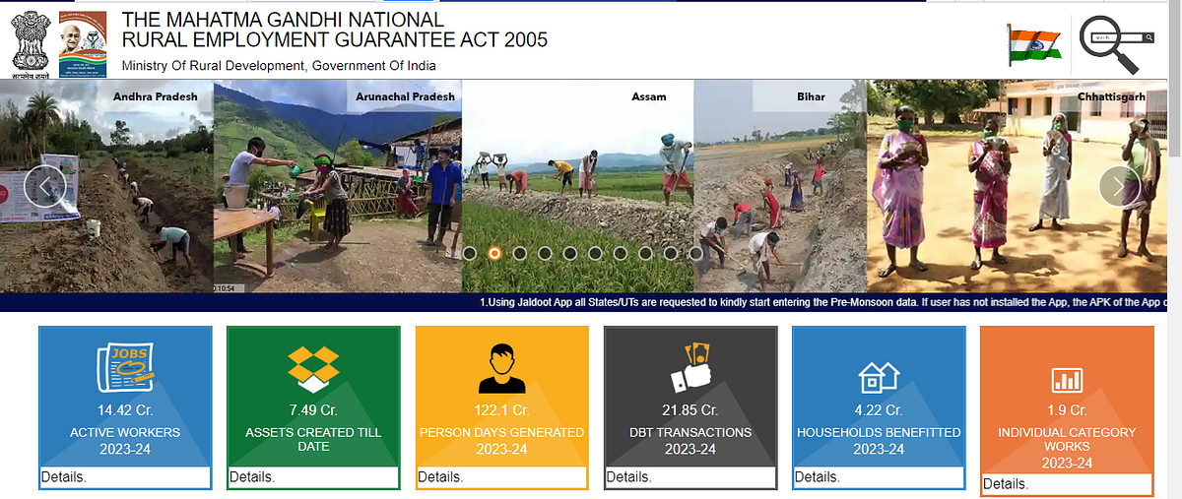Image resolution: width=1182 pixels, height=499 pixels.
Task: Open Details under Households Benefitted
Action: [x=818, y=477]
